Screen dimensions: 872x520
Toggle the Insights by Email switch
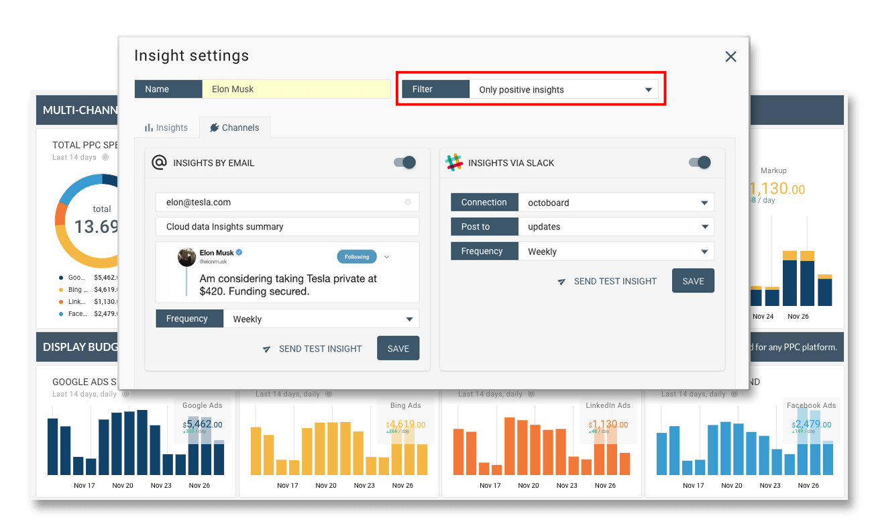pyautogui.click(x=404, y=162)
